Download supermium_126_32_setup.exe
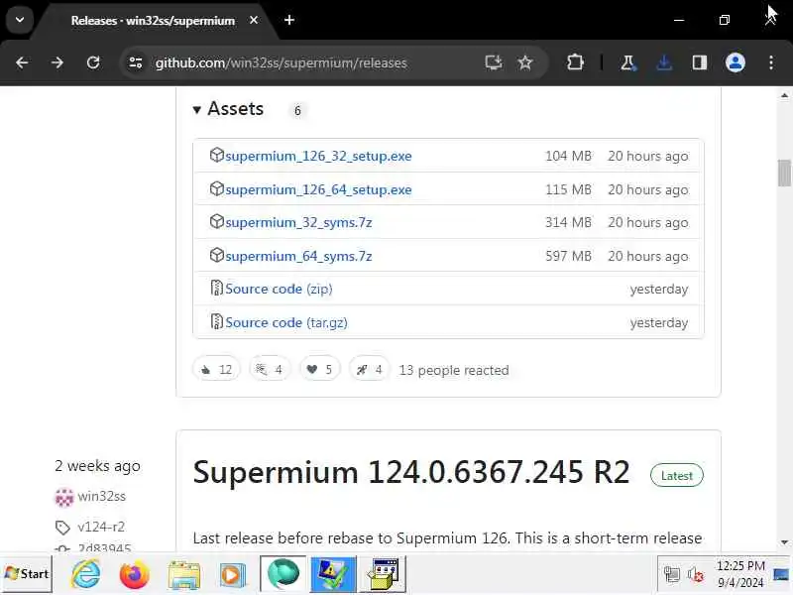793x595 pixels. click(x=318, y=156)
